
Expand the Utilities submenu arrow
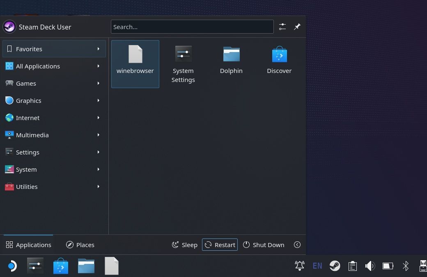tap(98, 186)
